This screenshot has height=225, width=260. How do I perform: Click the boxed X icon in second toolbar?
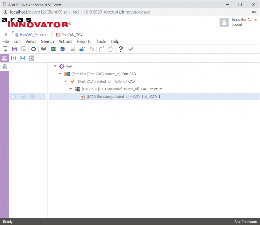[32, 58]
